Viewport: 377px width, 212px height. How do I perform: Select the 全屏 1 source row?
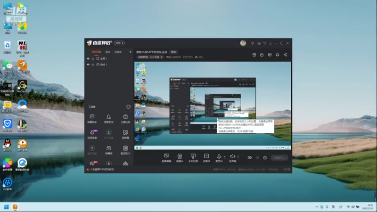pyautogui.click(x=109, y=58)
